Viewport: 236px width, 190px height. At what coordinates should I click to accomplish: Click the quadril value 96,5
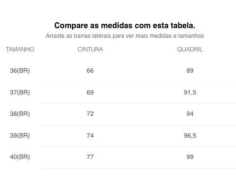click(190, 135)
